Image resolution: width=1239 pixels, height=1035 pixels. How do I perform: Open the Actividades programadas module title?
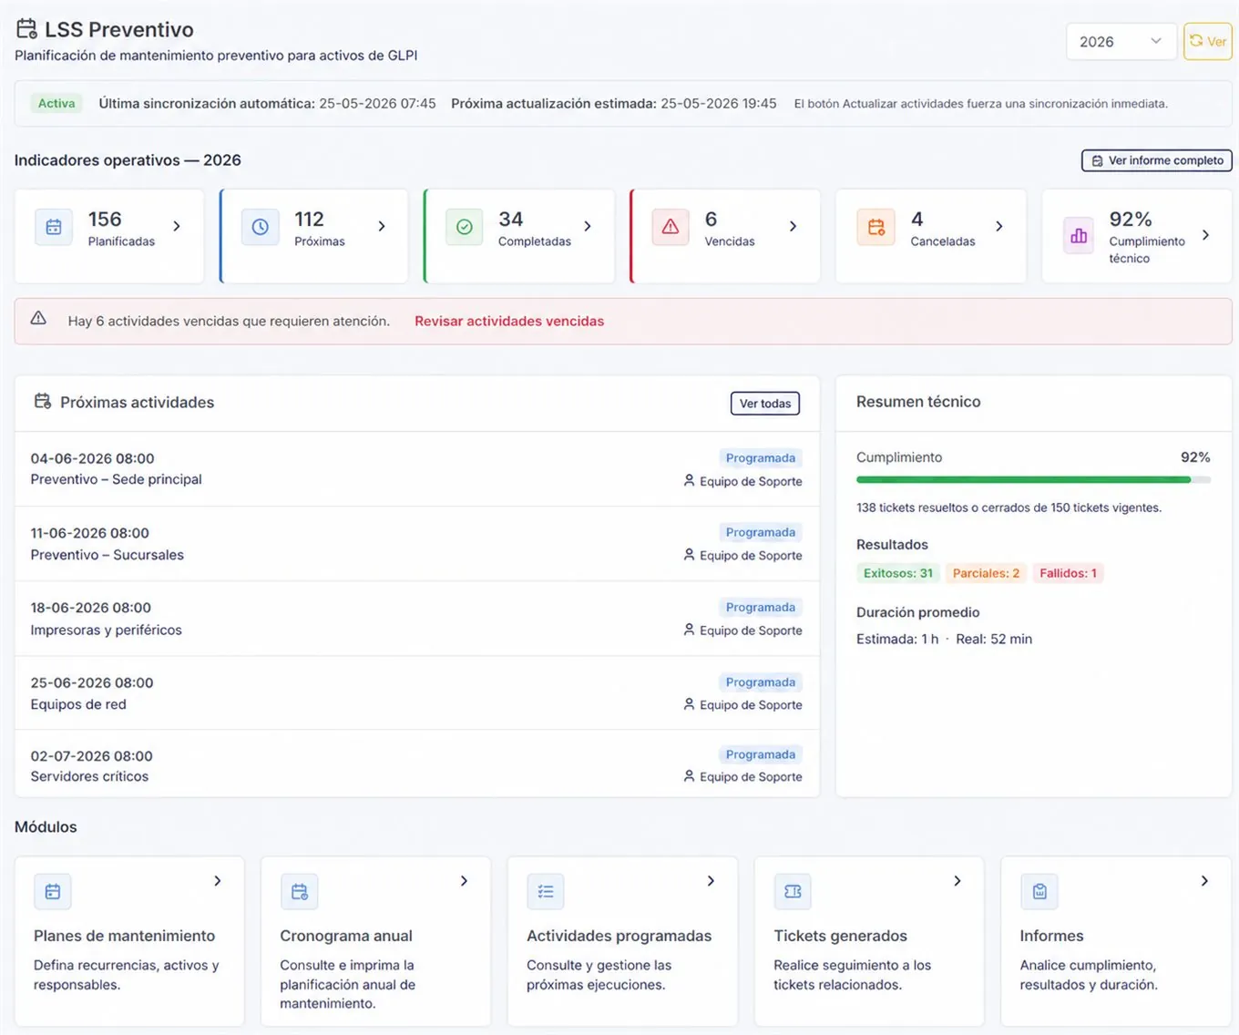619,936
